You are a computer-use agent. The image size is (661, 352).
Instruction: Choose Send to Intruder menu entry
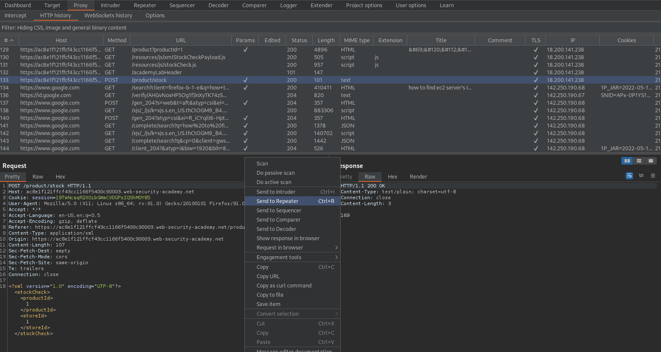pos(293,192)
